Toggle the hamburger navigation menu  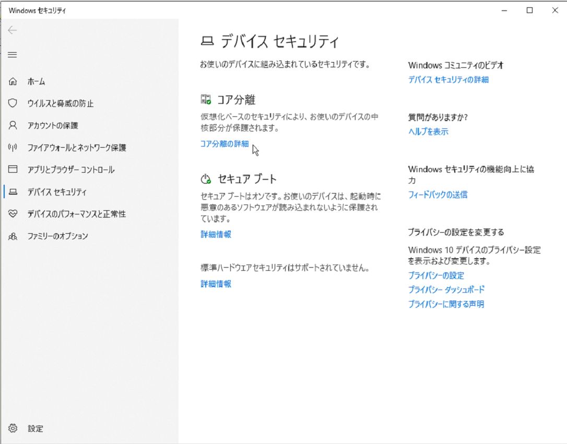[13, 54]
